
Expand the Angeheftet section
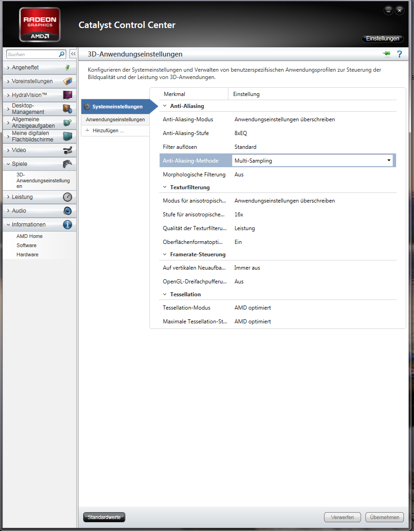(8, 68)
